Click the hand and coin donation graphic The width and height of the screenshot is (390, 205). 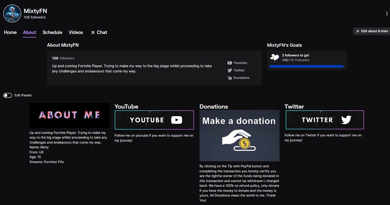[239, 140]
